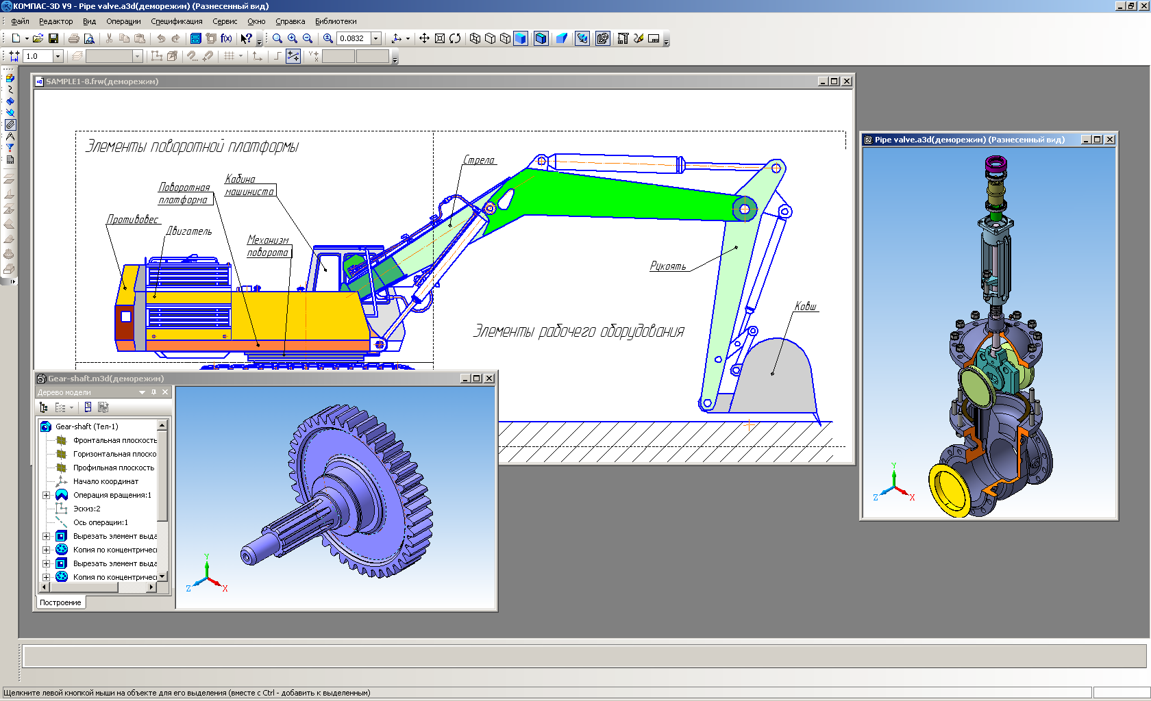Click the model tree horizontal scrollbar right arrow

(x=152, y=587)
